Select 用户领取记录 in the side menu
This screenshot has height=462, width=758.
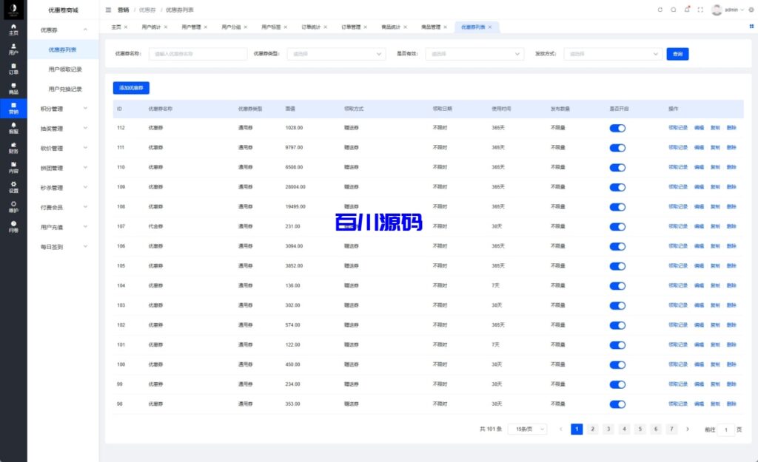(x=65, y=69)
